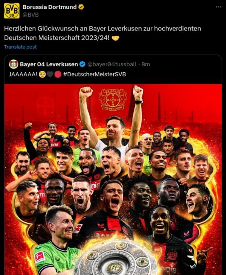Click the Bayer 04 Leverkusen display name
Viewport: 226px width, 275px height.
tap(49, 64)
